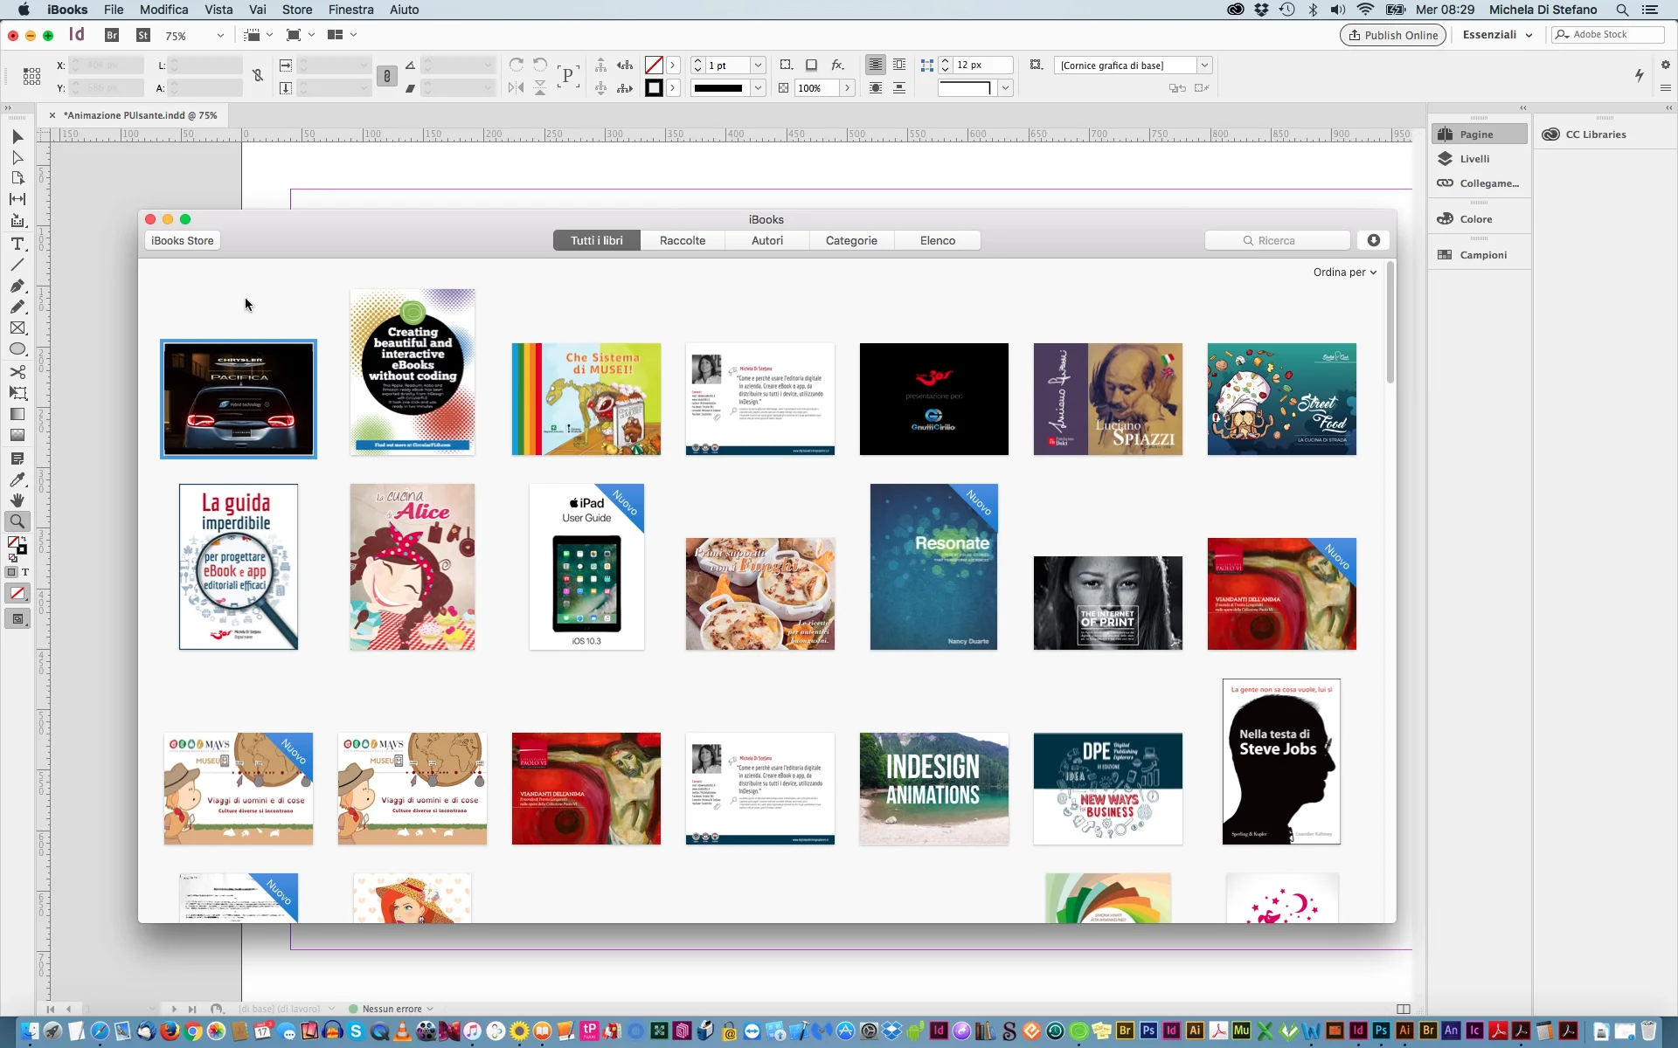1678x1048 pixels.
Task: Select the Eyedropper tool
Action: (17, 480)
